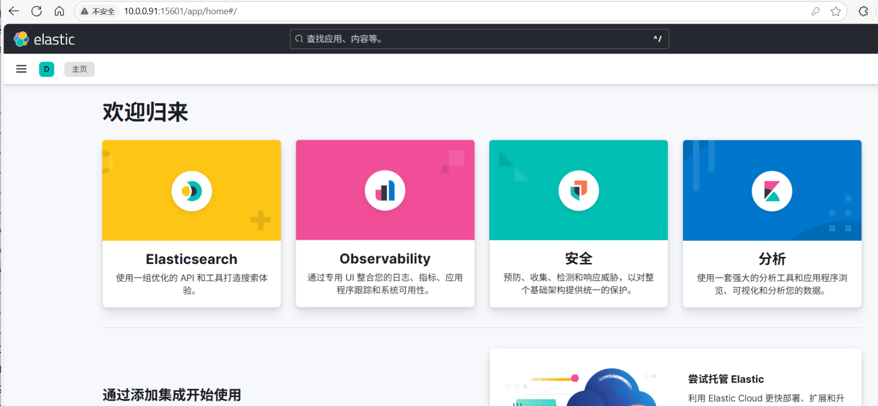The image size is (878, 406).
Task: Open the 安全 card title
Action: [x=578, y=259]
